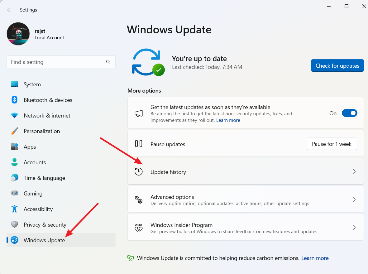Maximize the Settings window
This screenshot has height=274, width=368.
(x=346, y=6)
